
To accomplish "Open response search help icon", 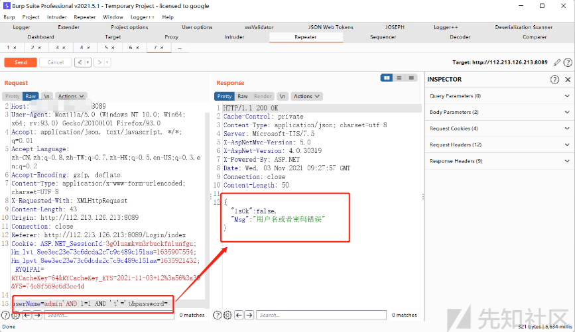I will click(x=218, y=315).
